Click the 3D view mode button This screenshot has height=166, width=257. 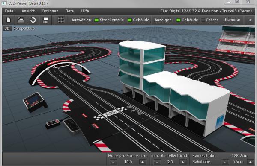[7, 29]
